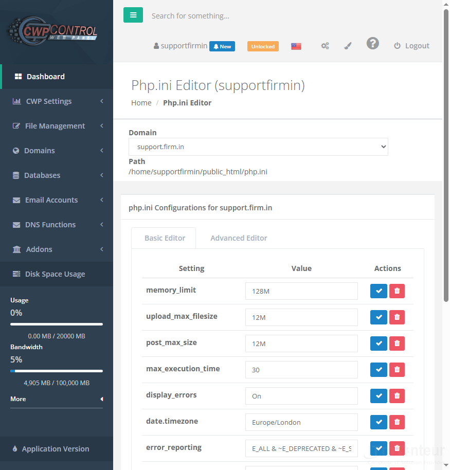The height and width of the screenshot is (470, 450).
Task: Open the Domain dropdown showing support.firm.in
Action: [258, 147]
